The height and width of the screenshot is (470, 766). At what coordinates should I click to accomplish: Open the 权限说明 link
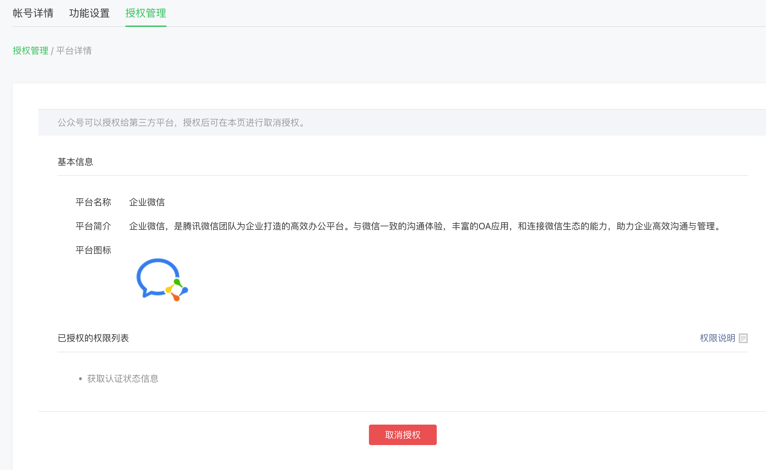pos(717,338)
